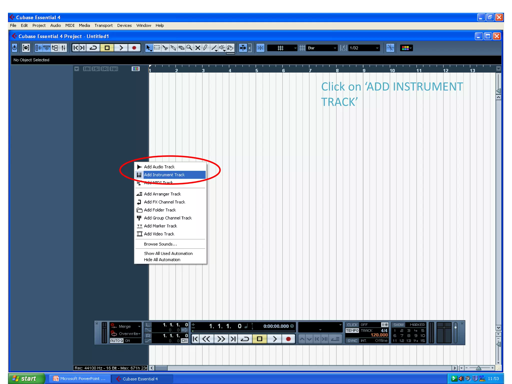Select the Erase tool
The height and width of the screenshot is (384, 512).
click(181, 48)
